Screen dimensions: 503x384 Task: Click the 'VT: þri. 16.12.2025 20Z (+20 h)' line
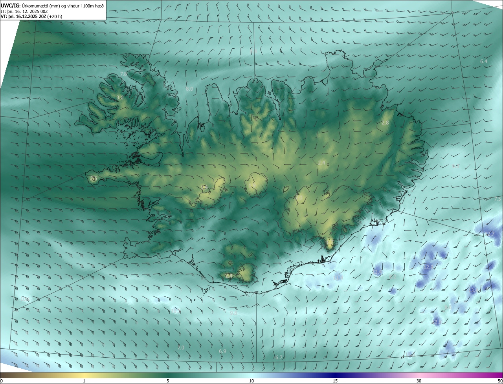[31, 16]
